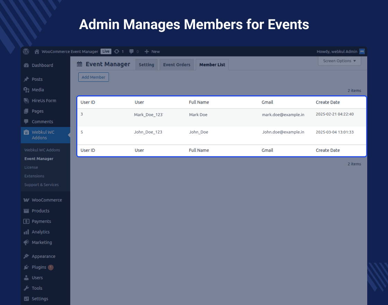The height and width of the screenshot is (305, 388).
Task: Open the WordPress Dashboard icon
Action: (x=26, y=65)
